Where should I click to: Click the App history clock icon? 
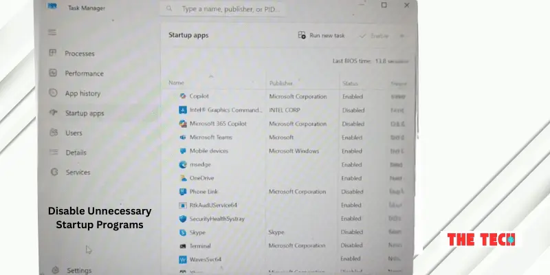tap(53, 93)
